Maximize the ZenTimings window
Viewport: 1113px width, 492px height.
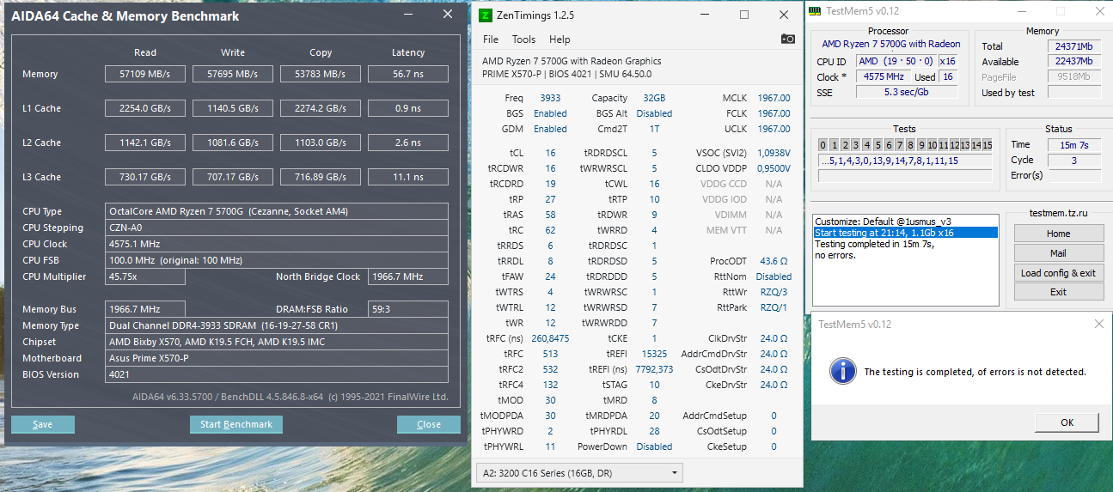click(744, 15)
